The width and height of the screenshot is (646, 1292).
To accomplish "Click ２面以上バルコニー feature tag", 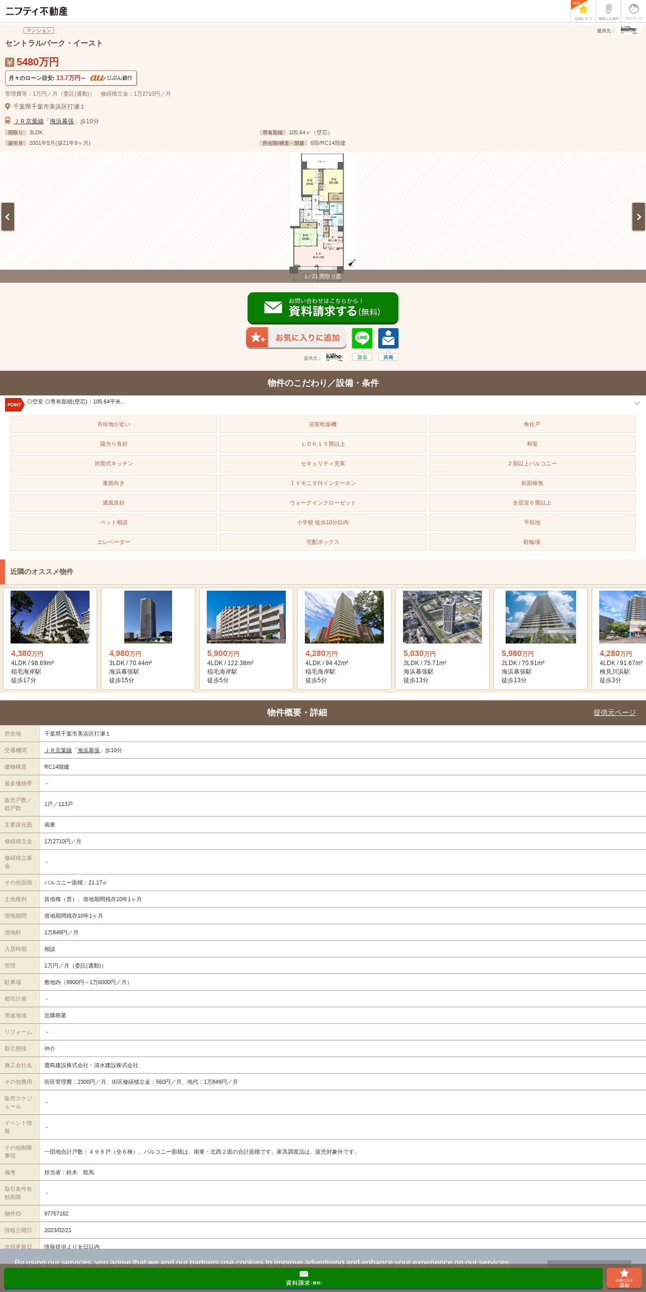I will click(532, 464).
